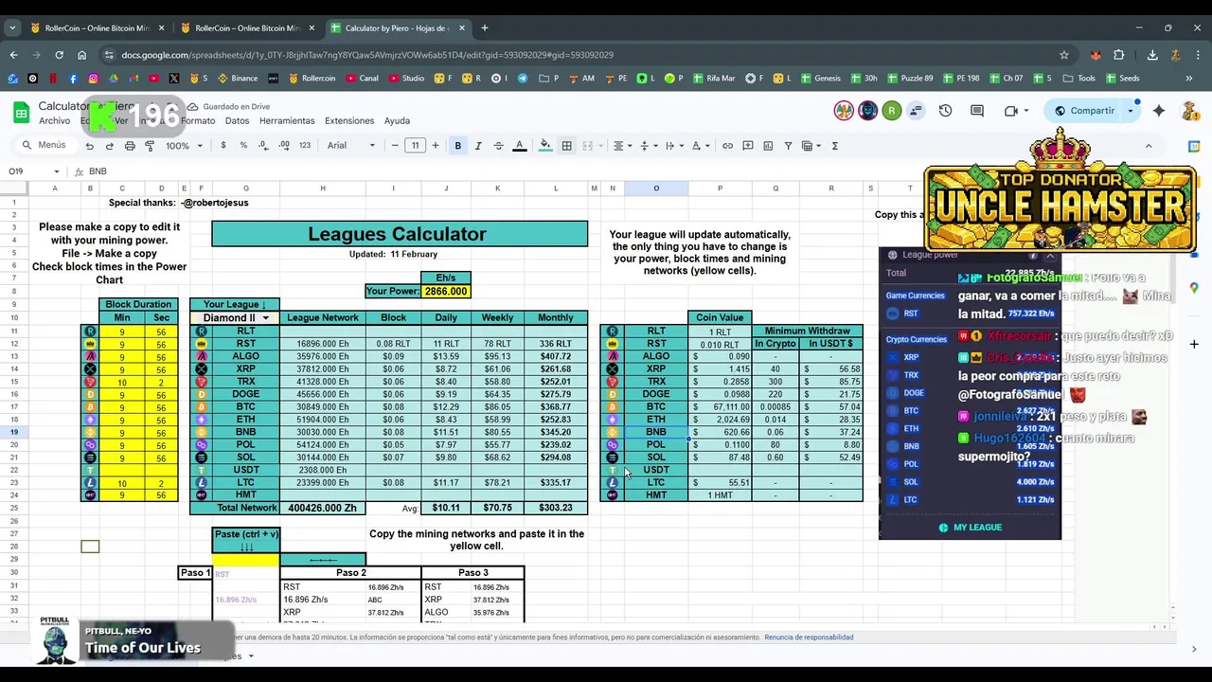The height and width of the screenshot is (682, 1212).
Task: Select the Your Power 2866.000 cell
Action: pyautogui.click(x=446, y=292)
